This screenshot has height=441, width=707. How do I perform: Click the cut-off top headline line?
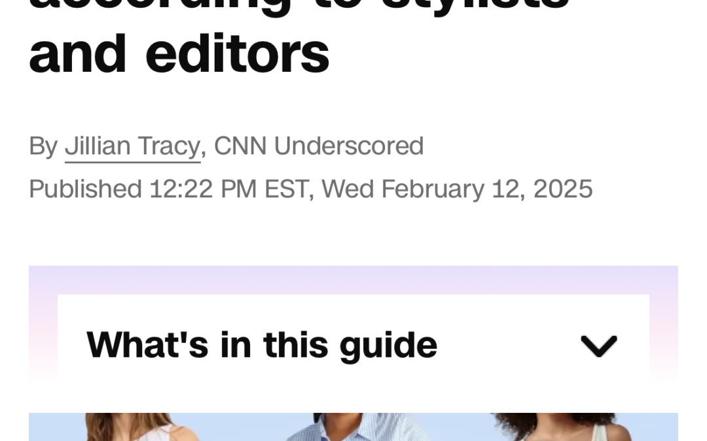[x=299, y=7]
